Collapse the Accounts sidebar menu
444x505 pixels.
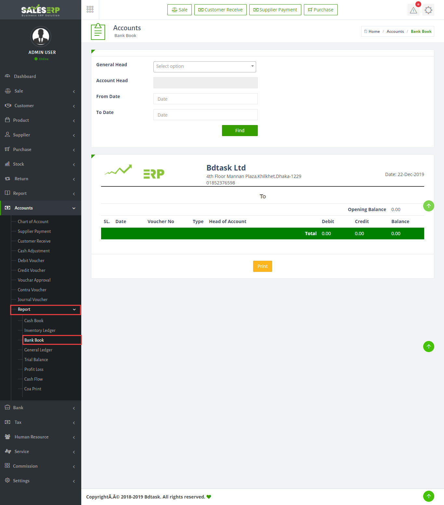tap(41, 208)
